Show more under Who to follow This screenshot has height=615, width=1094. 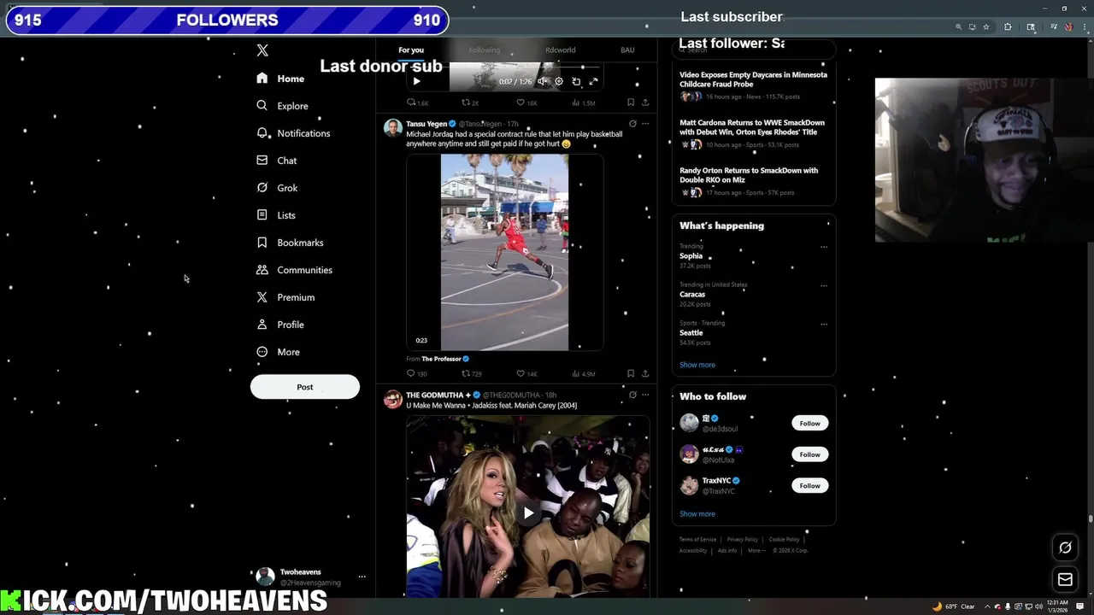point(697,514)
